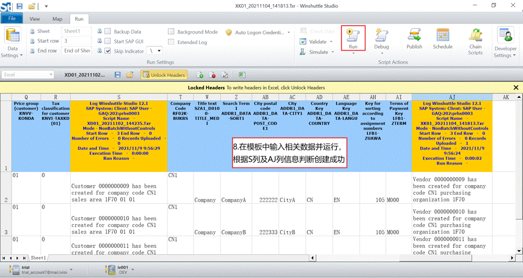Click the add sheet green plus icon

point(200,75)
